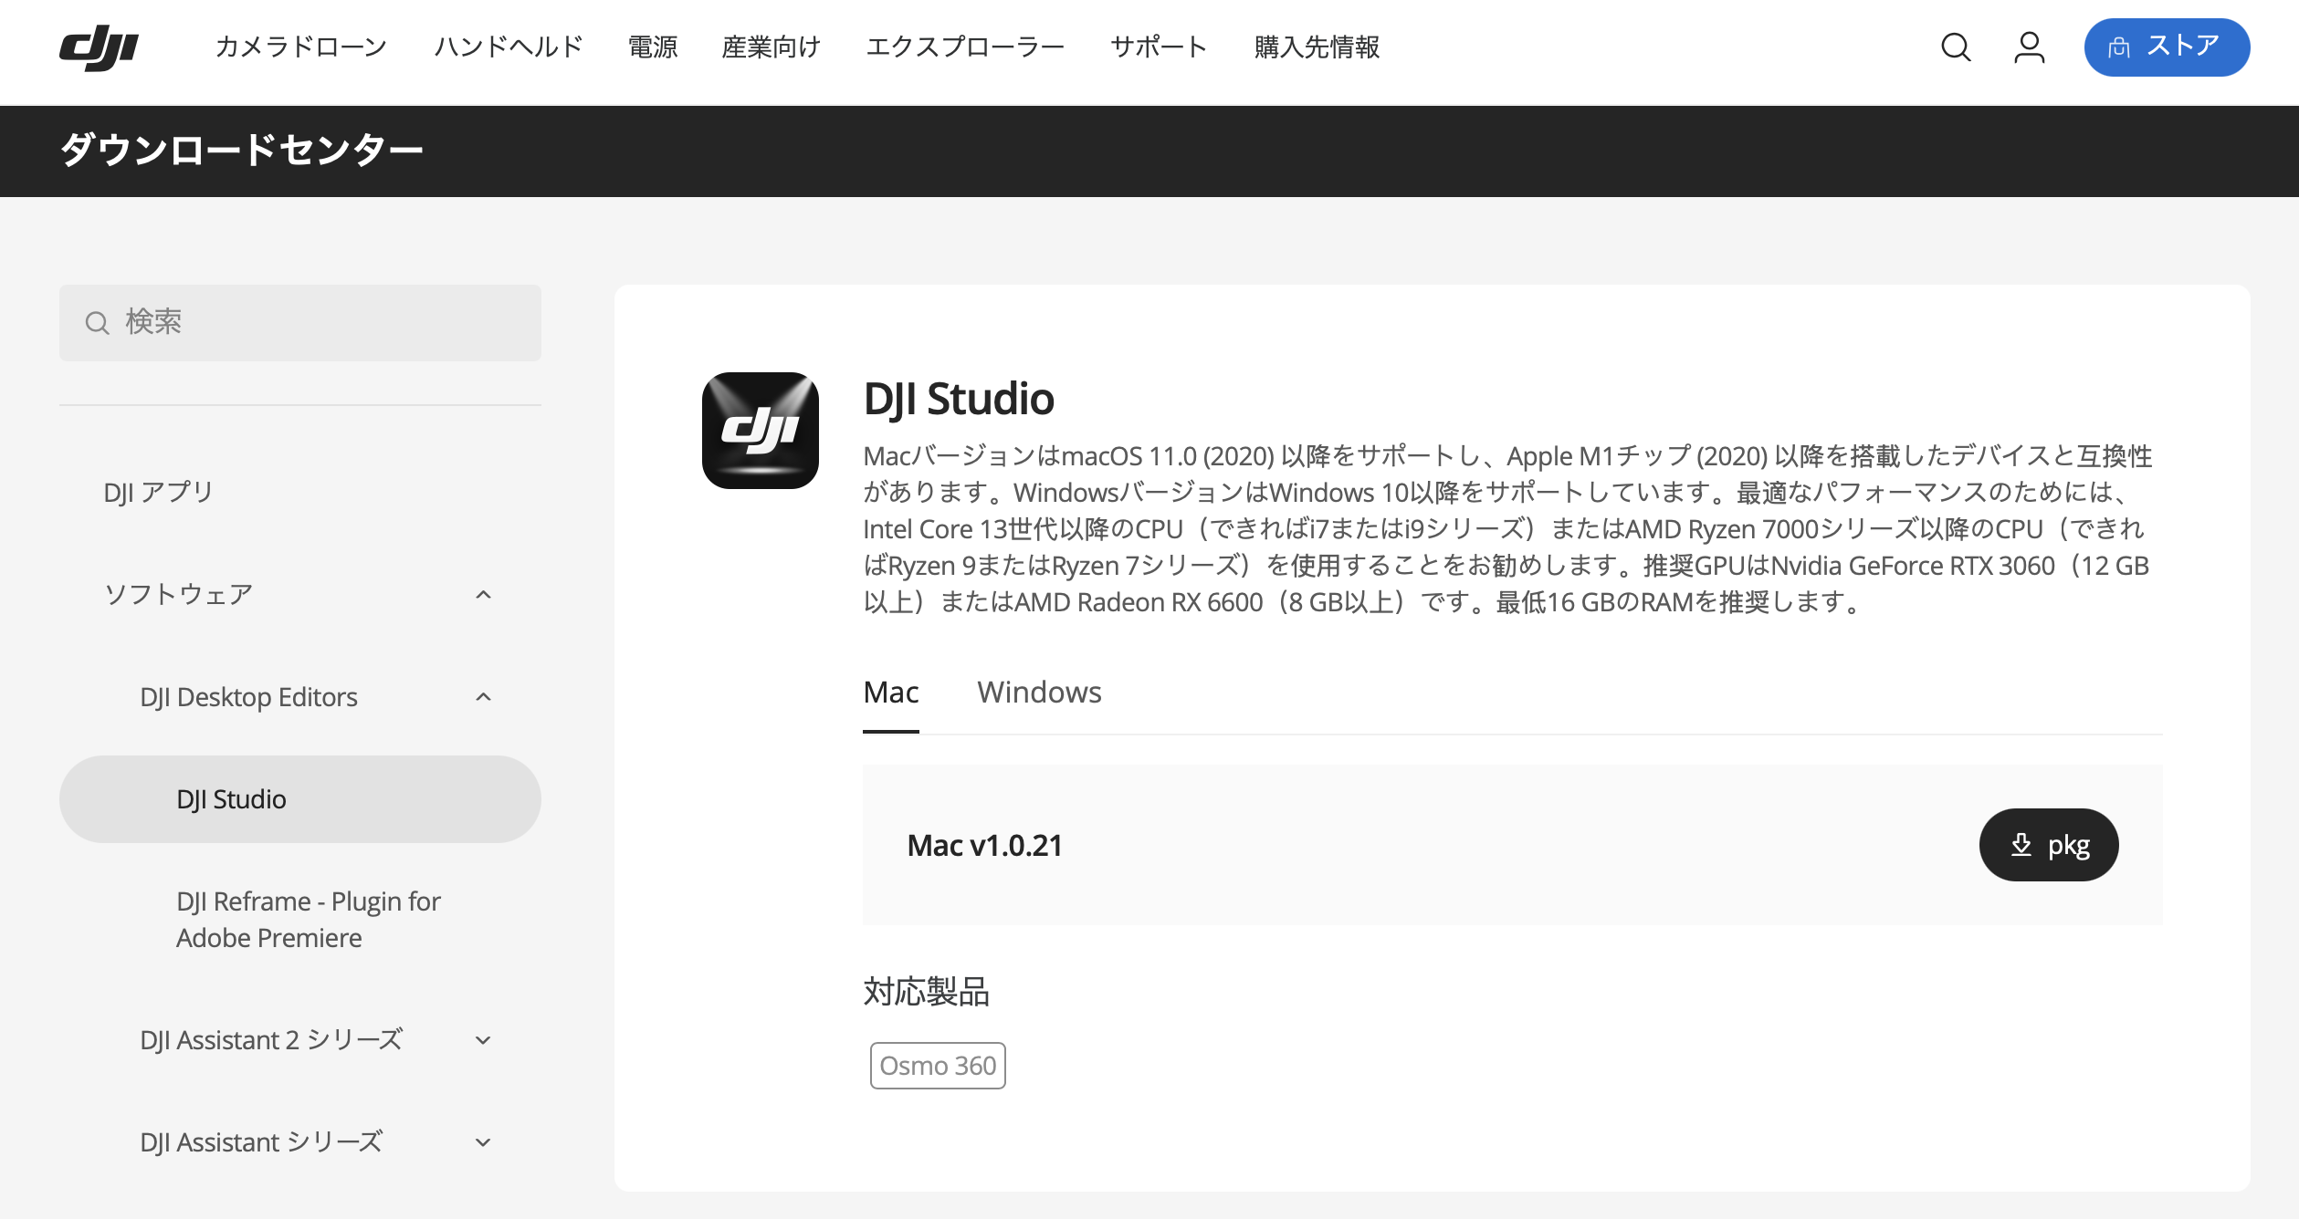Screen dimensions: 2299x1219
Task: Collapse the ソフトウェア section chevron
Action: (x=484, y=595)
